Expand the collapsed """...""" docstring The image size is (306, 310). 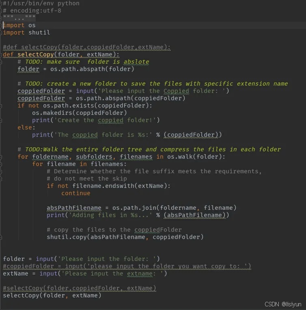click(x=19, y=18)
